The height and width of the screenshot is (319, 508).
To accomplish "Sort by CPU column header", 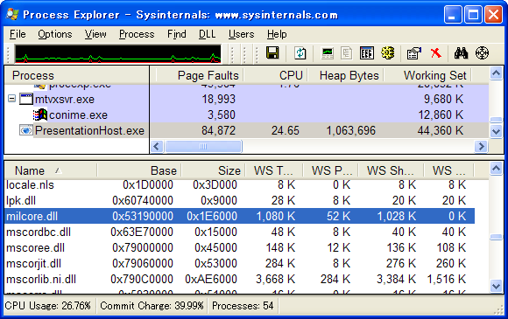I will (x=275, y=75).
